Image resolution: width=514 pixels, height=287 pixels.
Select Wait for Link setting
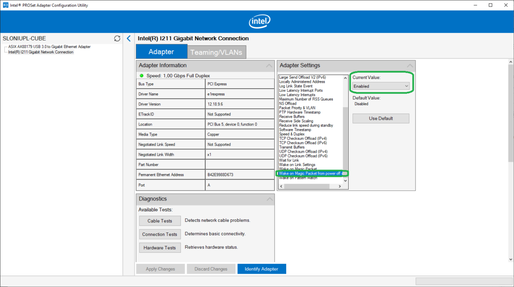tap(289, 160)
